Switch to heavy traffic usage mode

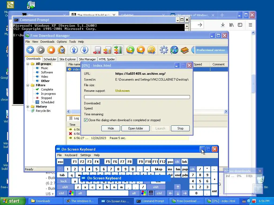(x=118, y=50)
